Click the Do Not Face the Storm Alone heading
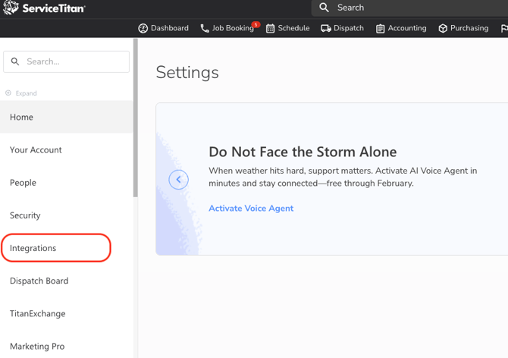The image size is (508, 358). [303, 152]
